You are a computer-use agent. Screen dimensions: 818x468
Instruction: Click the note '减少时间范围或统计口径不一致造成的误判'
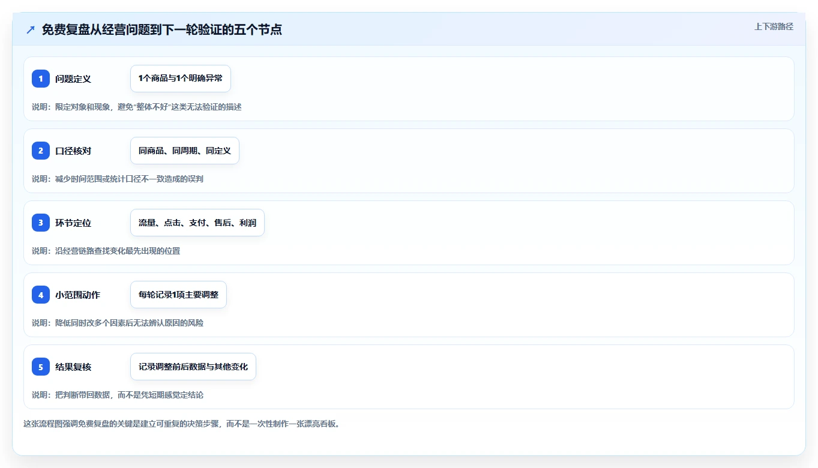118,179
